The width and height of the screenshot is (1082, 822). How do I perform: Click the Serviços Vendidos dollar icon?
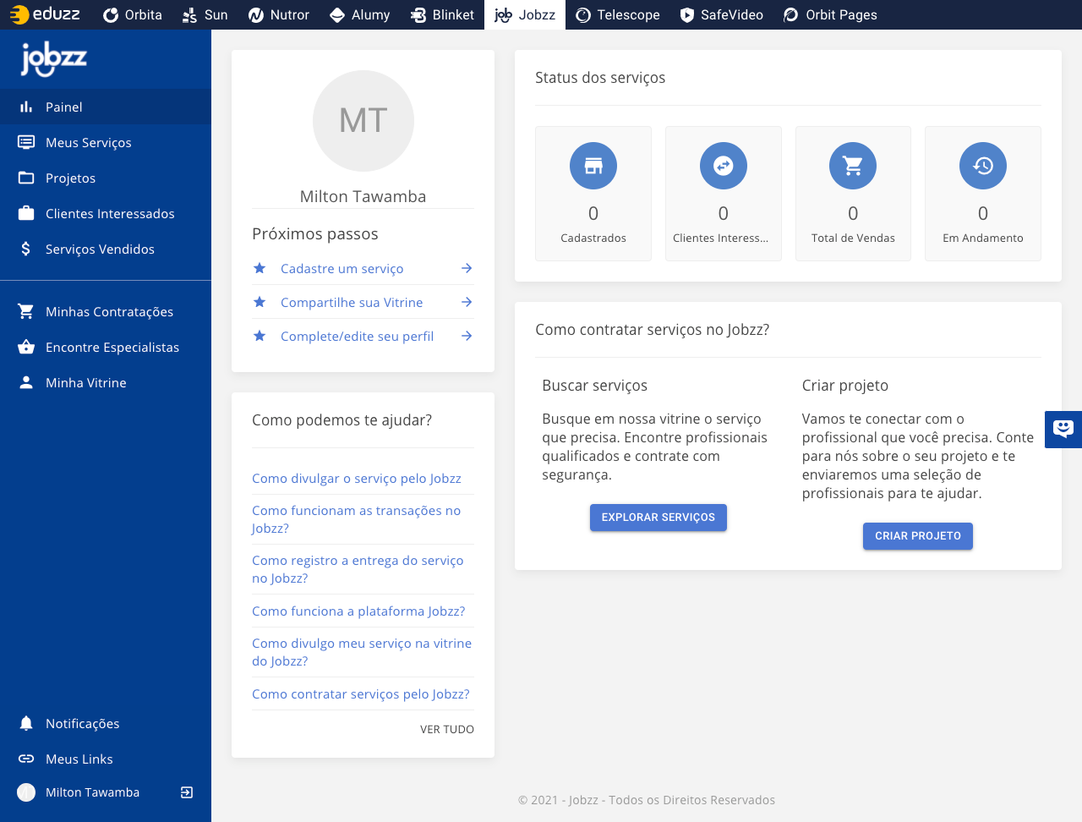click(26, 249)
